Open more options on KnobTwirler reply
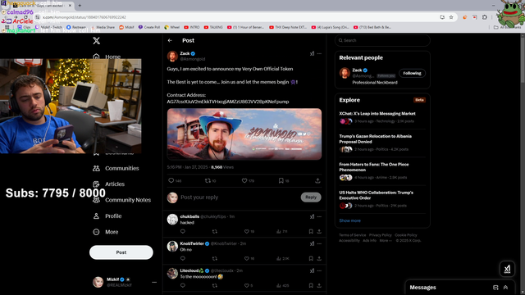This screenshot has height=295, width=525. (319, 244)
